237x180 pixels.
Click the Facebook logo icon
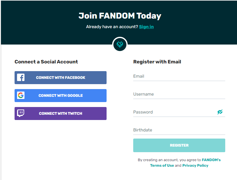point(21,78)
